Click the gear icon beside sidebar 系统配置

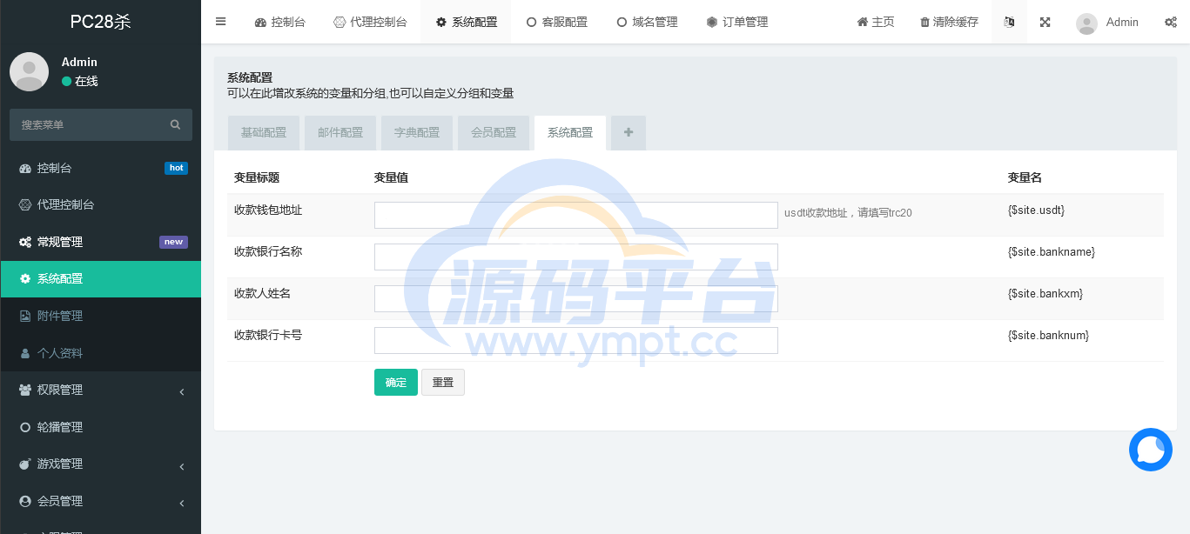[x=25, y=278]
